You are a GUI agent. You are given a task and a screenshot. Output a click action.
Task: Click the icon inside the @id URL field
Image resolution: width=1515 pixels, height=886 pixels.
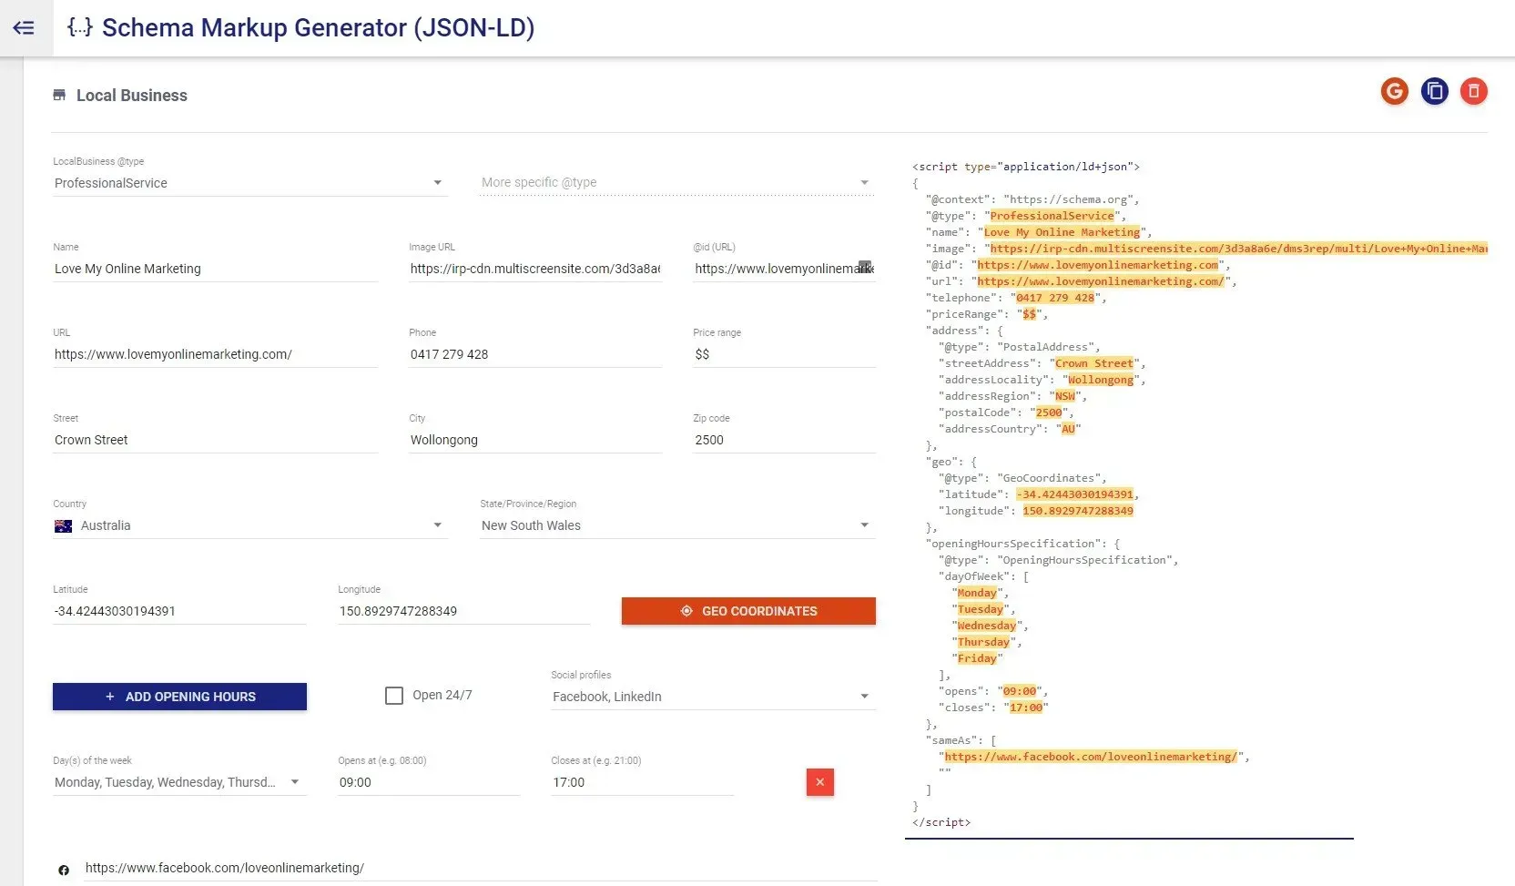[x=865, y=267]
